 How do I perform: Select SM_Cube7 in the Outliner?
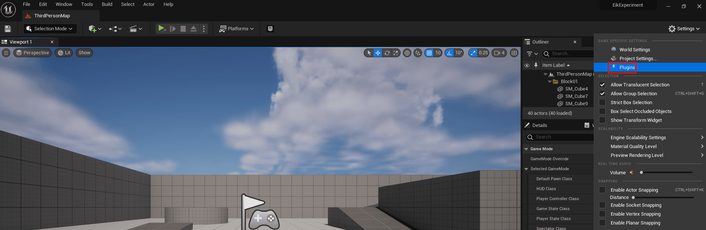(x=576, y=96)
